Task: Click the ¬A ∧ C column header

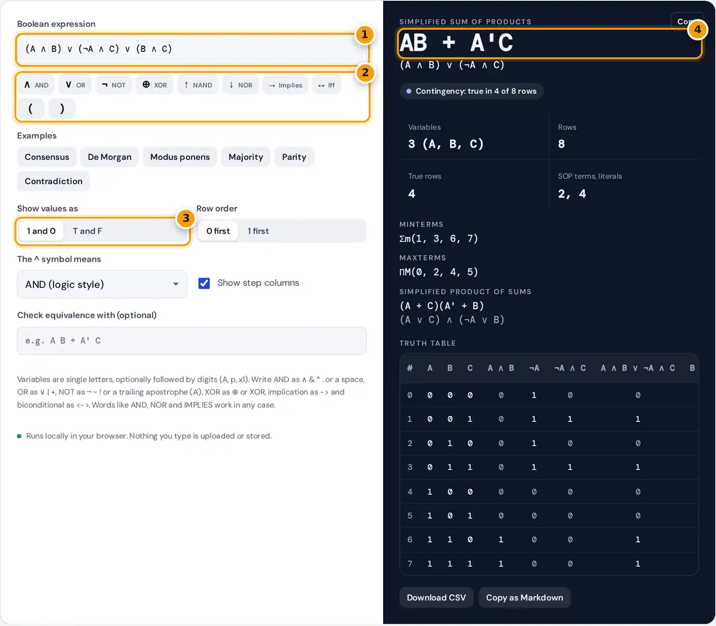Action: coord(570,368)
